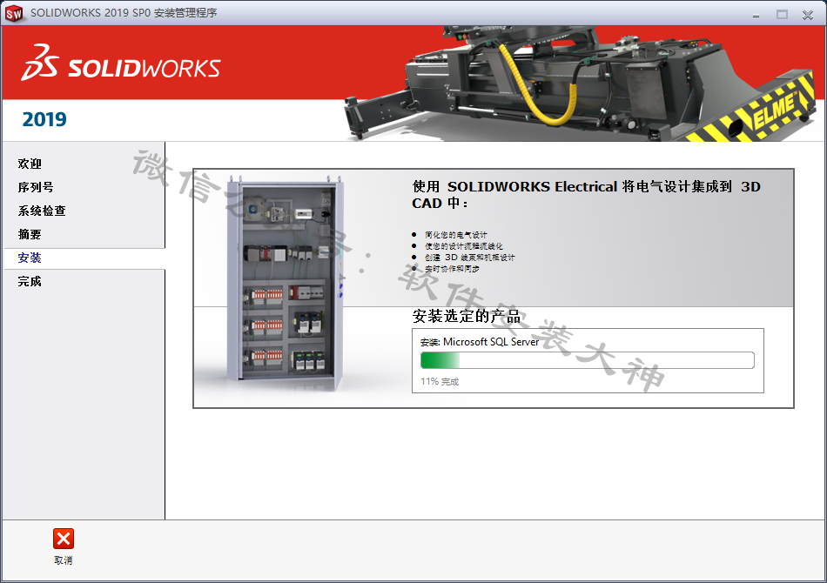Click the SOLIDWORKS logo in banner
827x583 pixels.
121,63
